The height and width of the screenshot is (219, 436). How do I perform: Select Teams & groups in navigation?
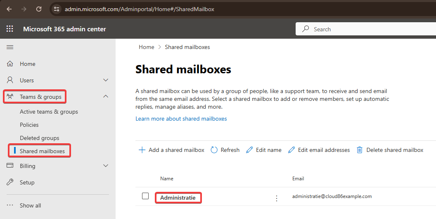tap(40, 97)
